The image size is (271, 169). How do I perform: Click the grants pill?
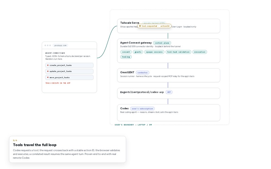(138, 52)
